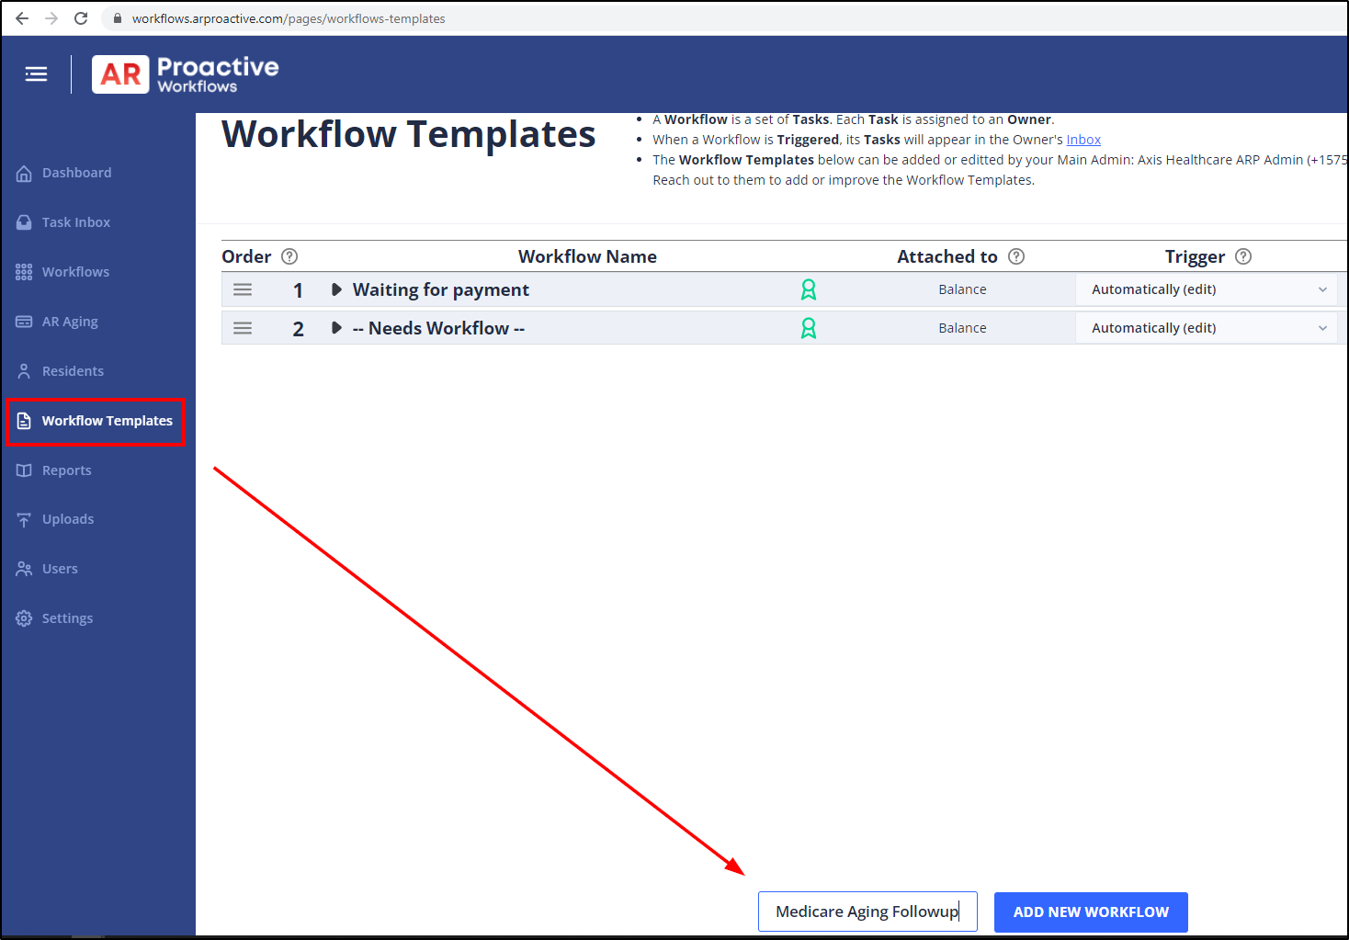Select the Residents person icon
Screen dimensions: 1349x940
coord(23,370)
